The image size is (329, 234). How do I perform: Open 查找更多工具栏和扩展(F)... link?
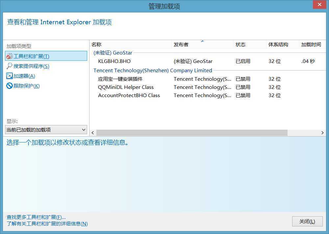point(36,217)
